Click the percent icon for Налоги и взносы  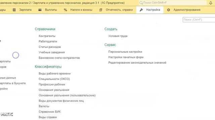click(66, 10)
